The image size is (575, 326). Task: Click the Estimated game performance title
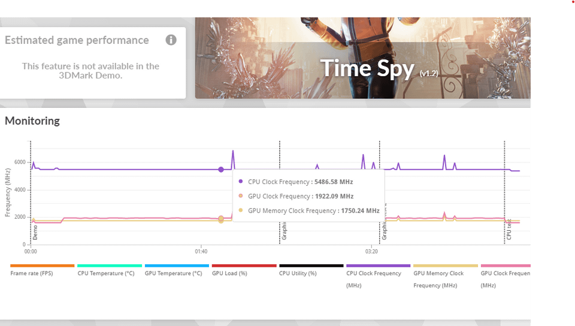pos(77,40)
